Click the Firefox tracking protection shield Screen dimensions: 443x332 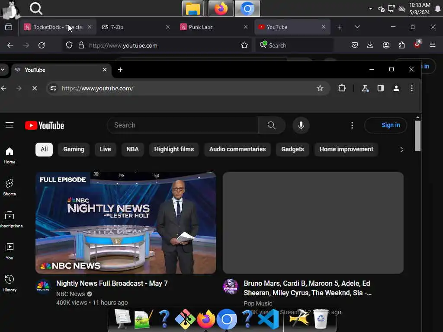point(69,45)
